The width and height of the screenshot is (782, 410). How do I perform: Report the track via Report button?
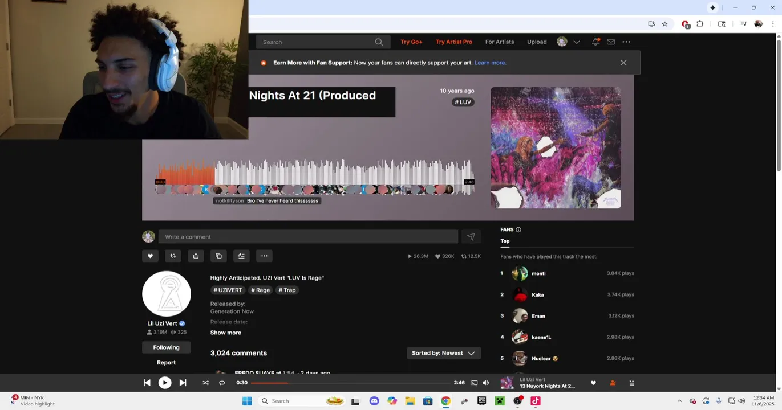[166, 362]
